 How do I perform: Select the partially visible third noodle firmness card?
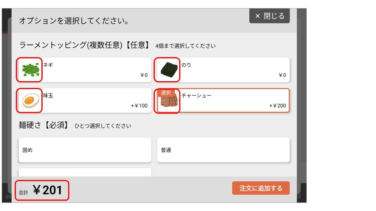(x=85, y=172)
